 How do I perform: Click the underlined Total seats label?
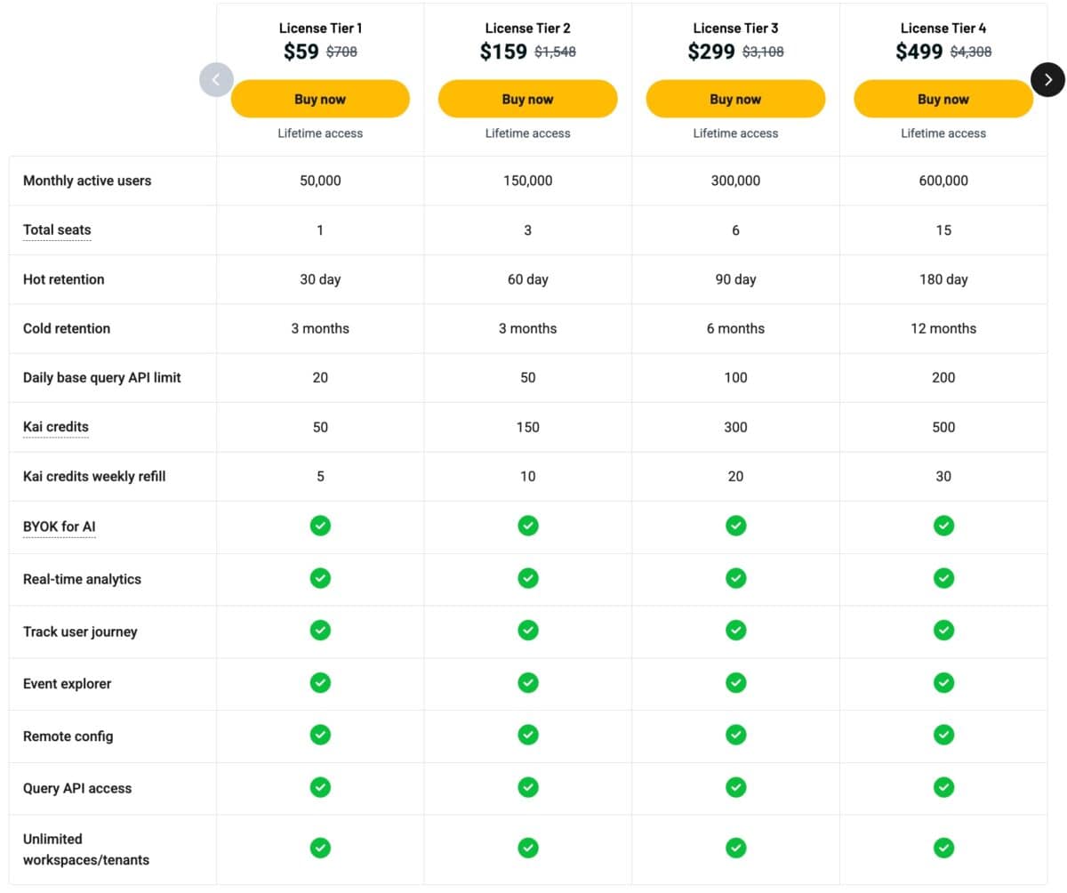click(x=57, y=229)
